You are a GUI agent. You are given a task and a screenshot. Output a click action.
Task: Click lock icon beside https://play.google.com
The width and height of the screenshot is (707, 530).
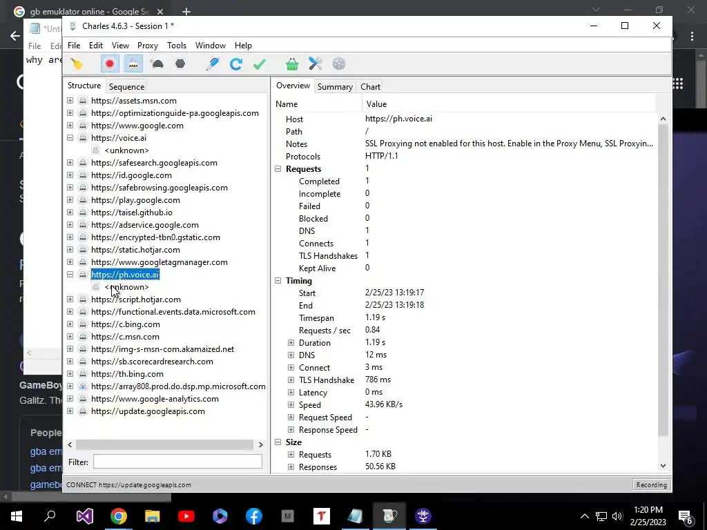coord(83,200)
